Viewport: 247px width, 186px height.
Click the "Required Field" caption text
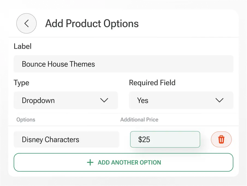(x=152, y=83)
